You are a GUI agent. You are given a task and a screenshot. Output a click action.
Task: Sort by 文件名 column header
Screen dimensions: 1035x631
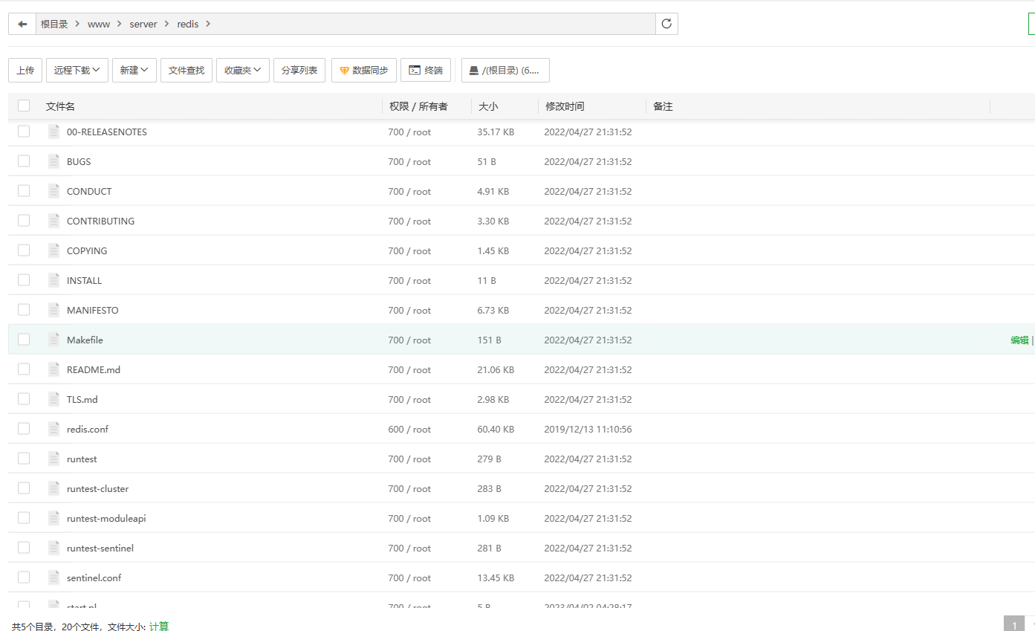(x=60, y=106)
